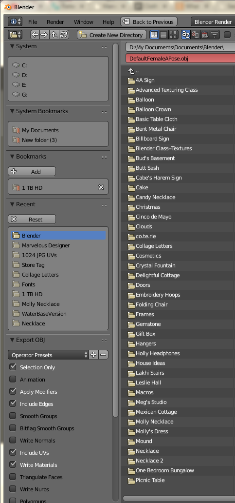Image resolution: width=235 pixels, height=503 pixels.
Task: Click Create New Directory button
Action: (x=112, y=35)
